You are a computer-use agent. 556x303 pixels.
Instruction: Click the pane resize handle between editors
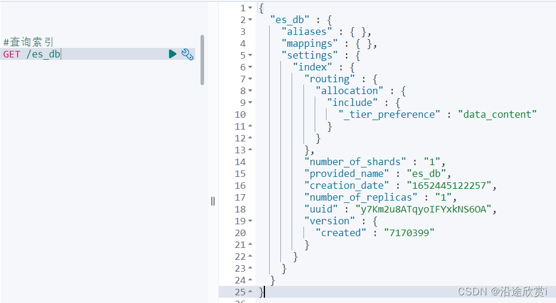(x=213, y=201)
